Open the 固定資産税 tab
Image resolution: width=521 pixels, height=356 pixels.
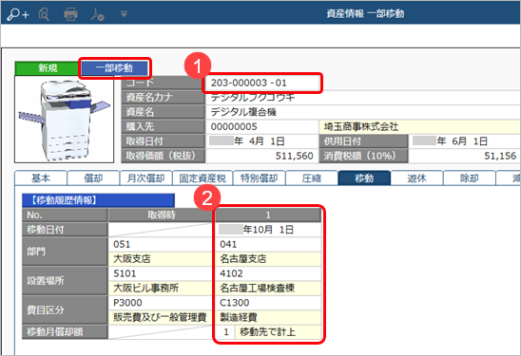pyautogui.click(x=203, y=178)
